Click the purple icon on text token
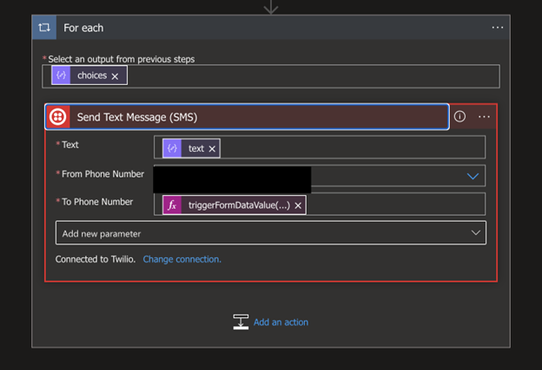542x370 pixels. tap(172, 148)
